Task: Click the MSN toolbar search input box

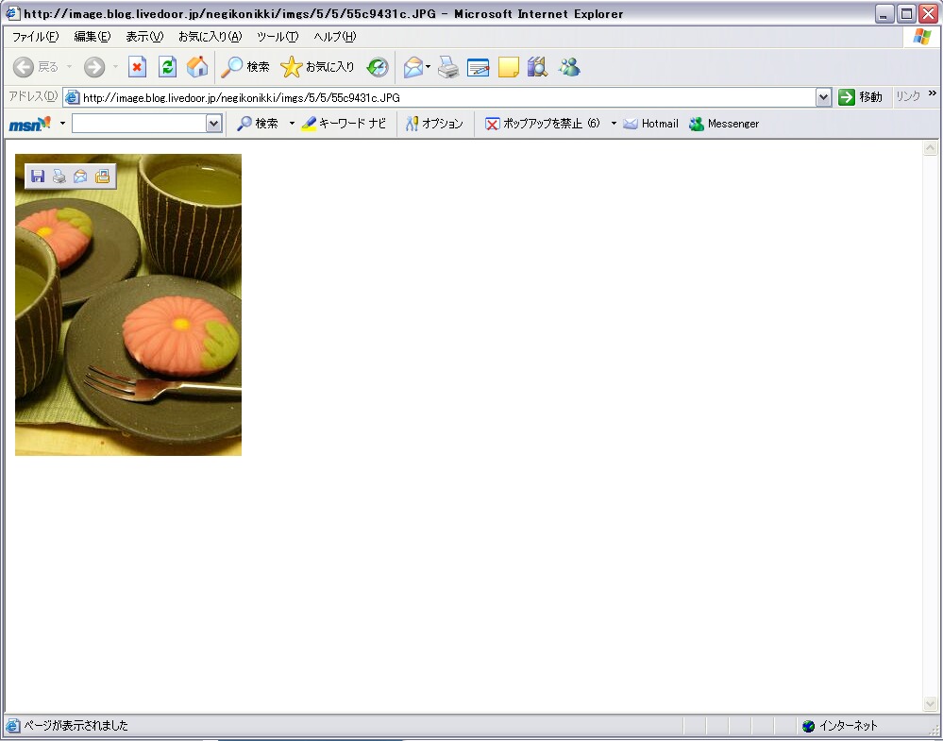Action: pyautogui.click(x=139, y=124)
